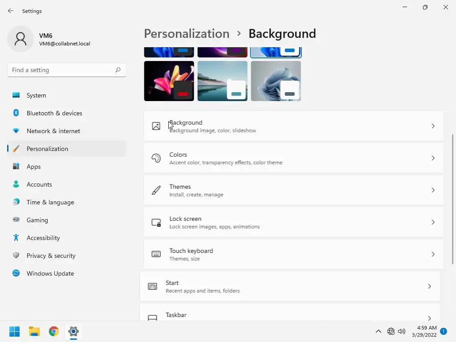Click the System monitor icon in sidebar
The height and width of the screenshot is (342, 456).
click(x=16, y=95)
